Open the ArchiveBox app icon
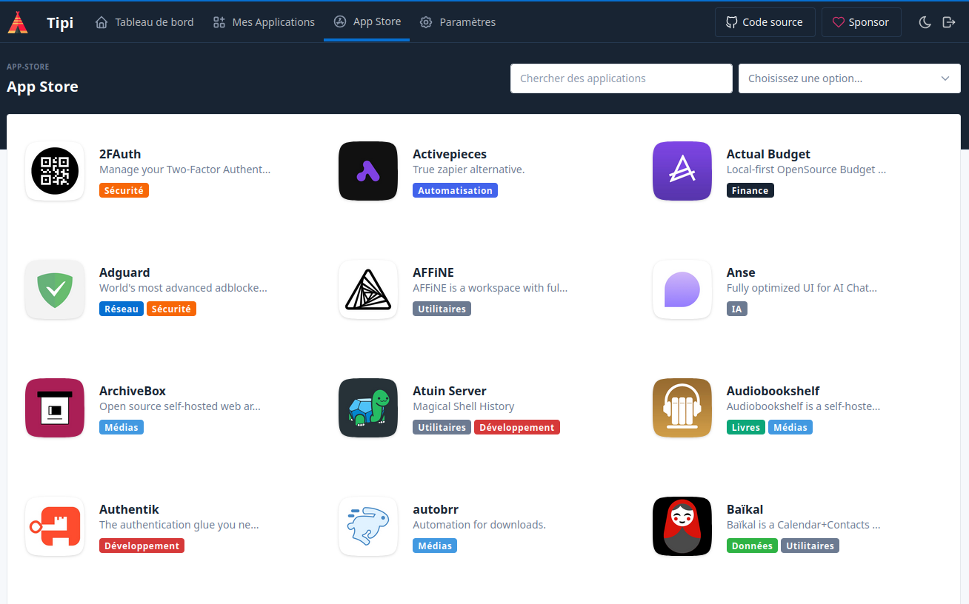 [x=55, y=408]
